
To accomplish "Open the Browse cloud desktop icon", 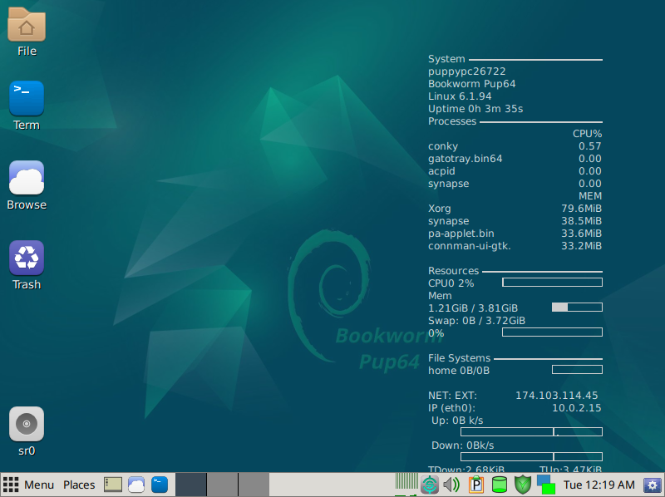I will pyautogui.click(x=27, y=178).
